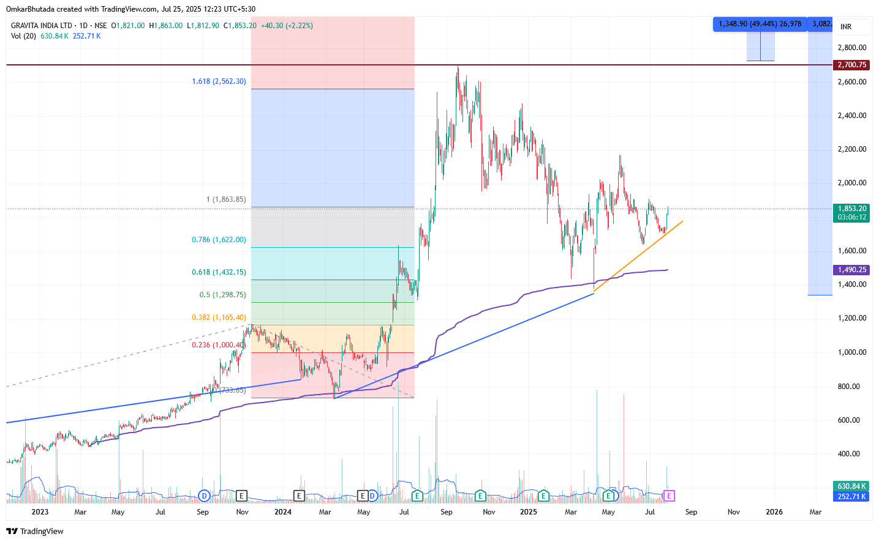Select the low value L1,812.90
This screenshot has width=879, height=542.
point(203,26)
